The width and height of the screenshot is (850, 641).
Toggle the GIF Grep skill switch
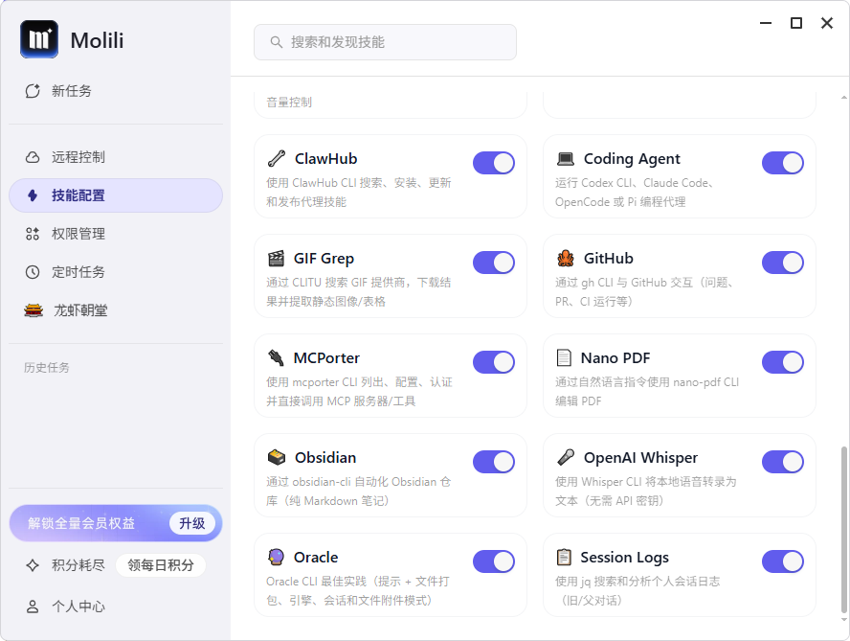tap(494, 263)
